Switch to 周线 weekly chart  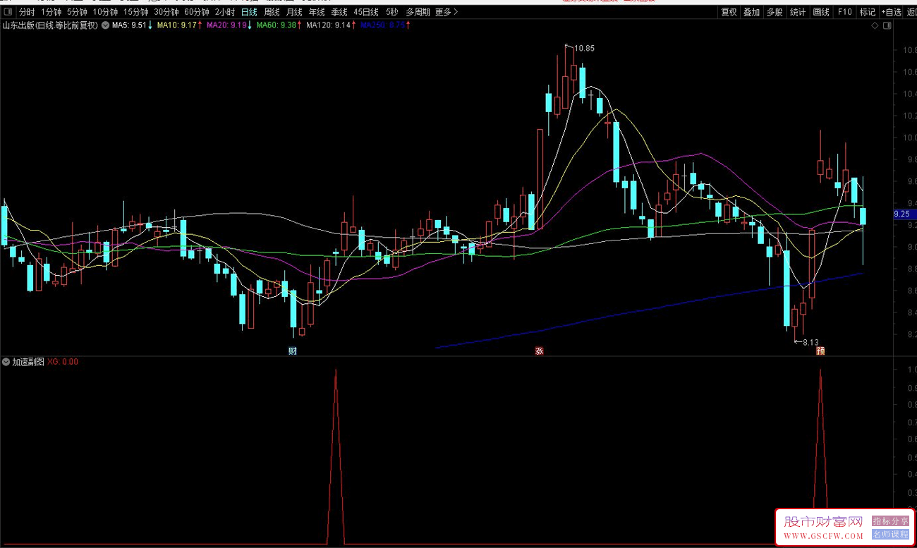272,12
